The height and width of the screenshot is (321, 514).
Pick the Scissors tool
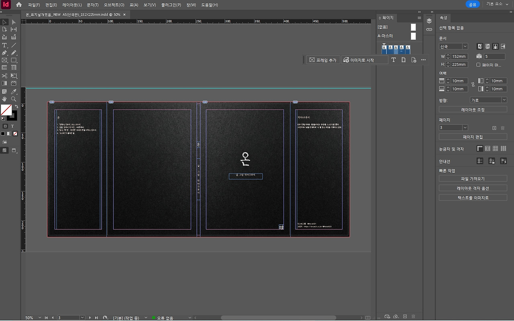[4, 76]
